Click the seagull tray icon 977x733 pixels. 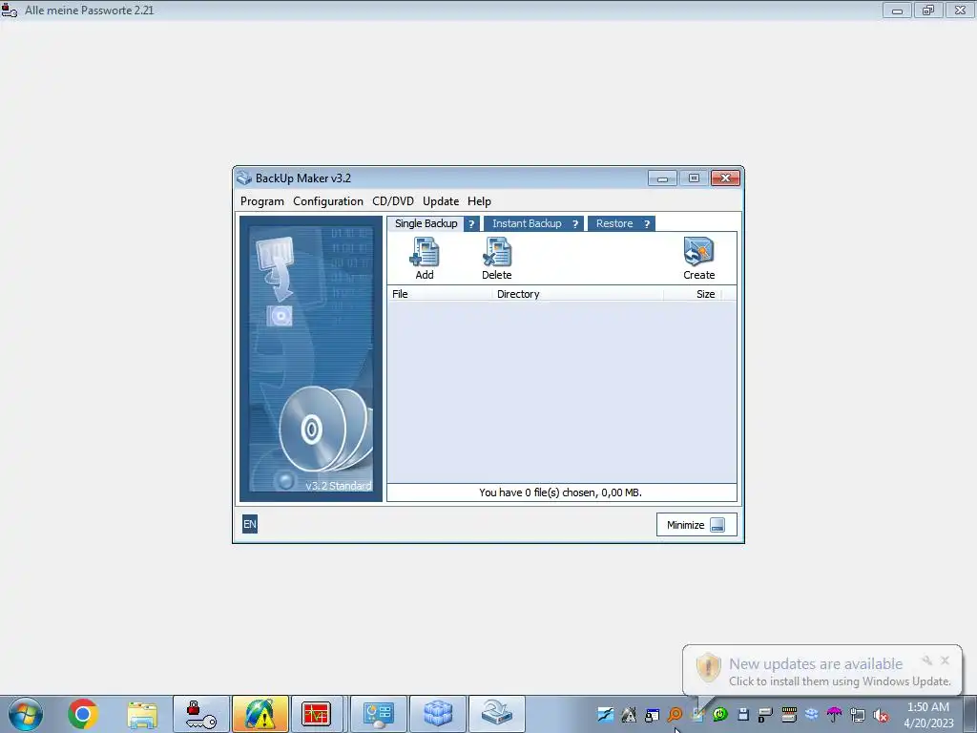(605, 714)
